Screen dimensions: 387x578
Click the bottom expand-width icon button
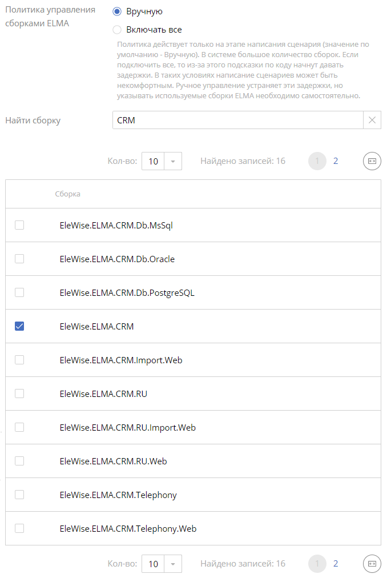click(x=372, y=564)
